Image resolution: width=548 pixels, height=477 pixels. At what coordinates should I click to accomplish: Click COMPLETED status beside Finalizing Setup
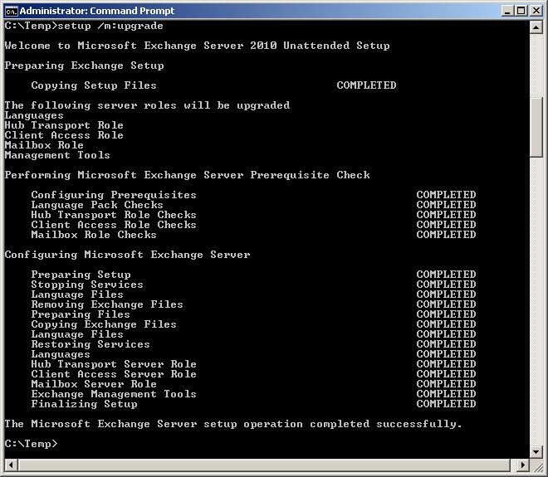tap(446, 404)
